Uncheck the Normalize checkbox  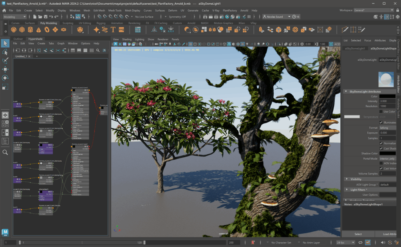pyautogui.click(x=381, y=143)
